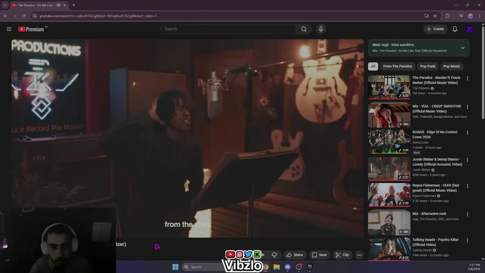The height and width of the screenshot is (273, 485).
Task: Open Talking Heads Psycho Killer thumbnail
Action: [389, 249]
